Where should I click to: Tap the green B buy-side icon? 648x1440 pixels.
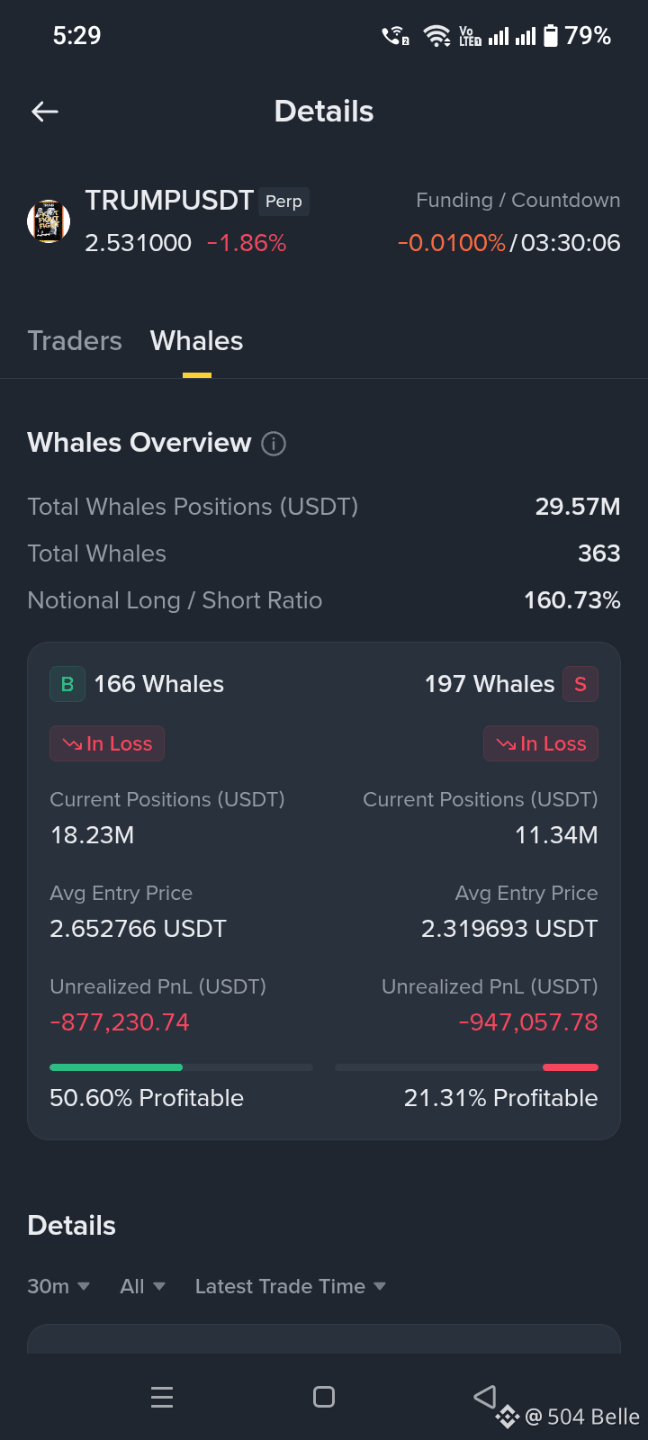coord(67,684)
